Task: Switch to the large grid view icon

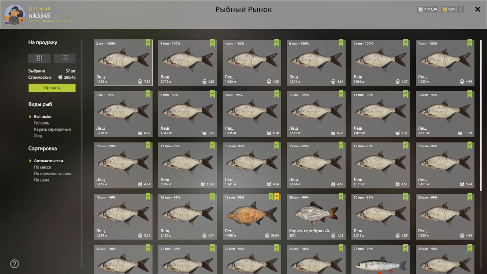Action: coord(39,58)
